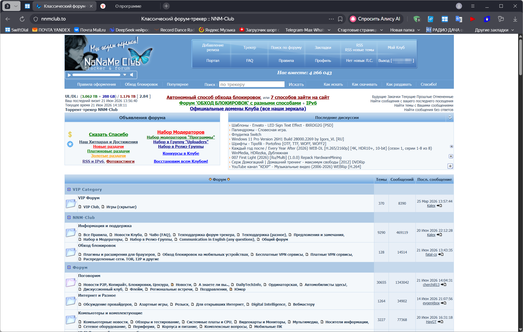
Task: Click the middle plus icon beside discussions list
Action: (451, 156)
